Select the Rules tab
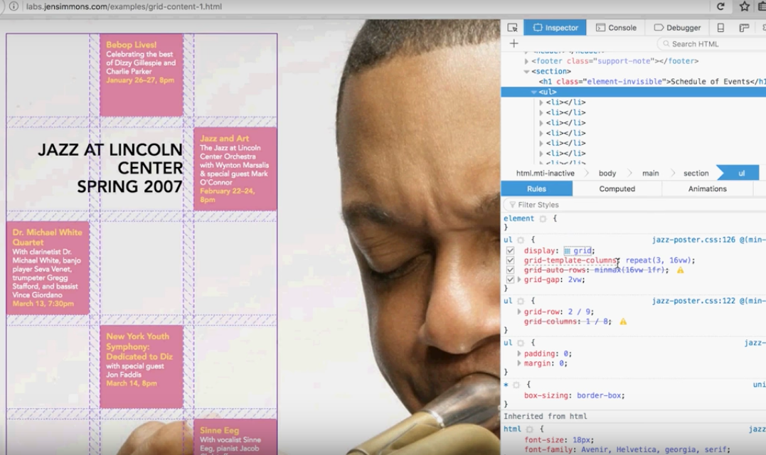This screenshot has width=766, height=455. coord(536,189)
